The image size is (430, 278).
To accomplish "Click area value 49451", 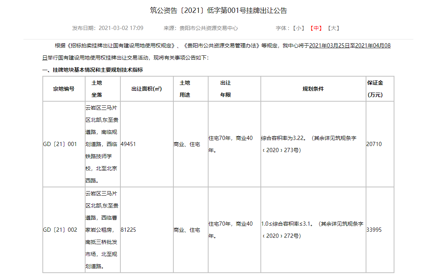I will (128, 144).
